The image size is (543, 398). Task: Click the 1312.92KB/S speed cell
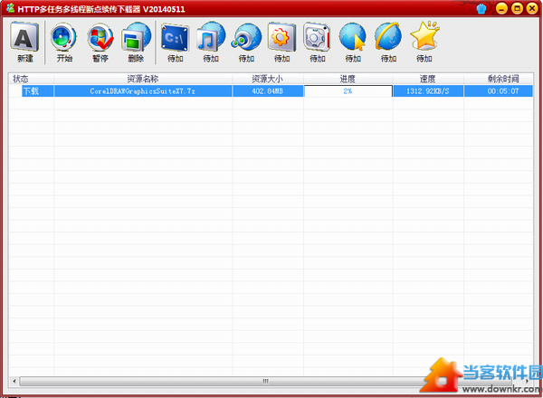coord(428,91)
